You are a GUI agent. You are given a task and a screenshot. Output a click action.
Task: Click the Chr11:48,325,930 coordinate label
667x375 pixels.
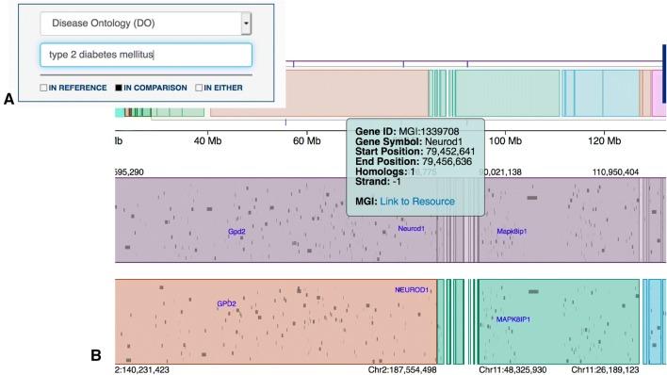click(512, 369)
